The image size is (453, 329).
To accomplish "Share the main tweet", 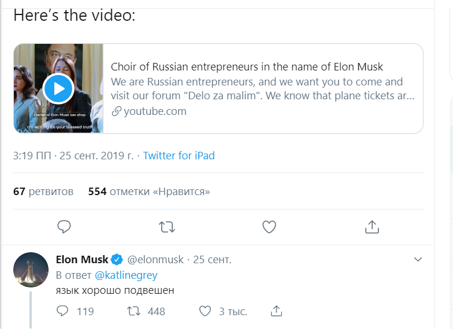I will (372, 227).
